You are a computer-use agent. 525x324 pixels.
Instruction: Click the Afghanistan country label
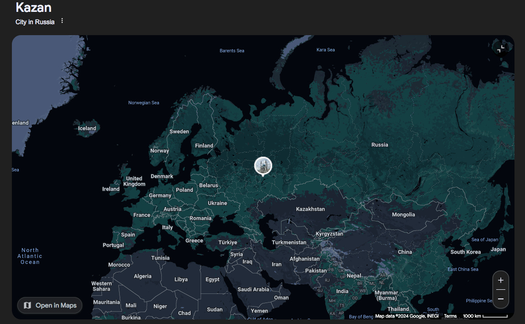point(305,259)
